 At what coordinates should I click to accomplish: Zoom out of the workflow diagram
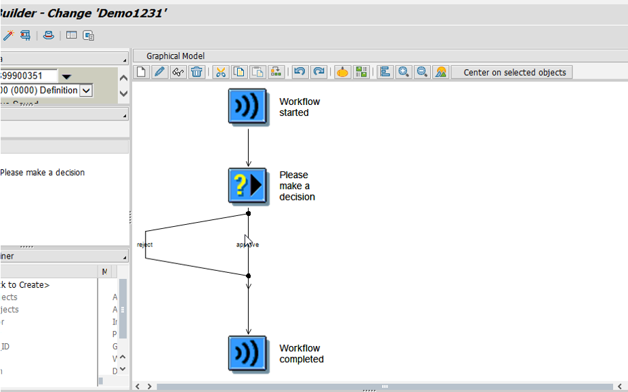pos(421,72)
